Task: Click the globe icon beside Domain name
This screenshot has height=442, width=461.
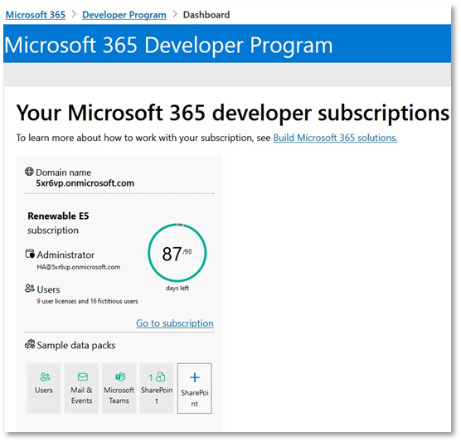Action: click(x=29, y=172)
